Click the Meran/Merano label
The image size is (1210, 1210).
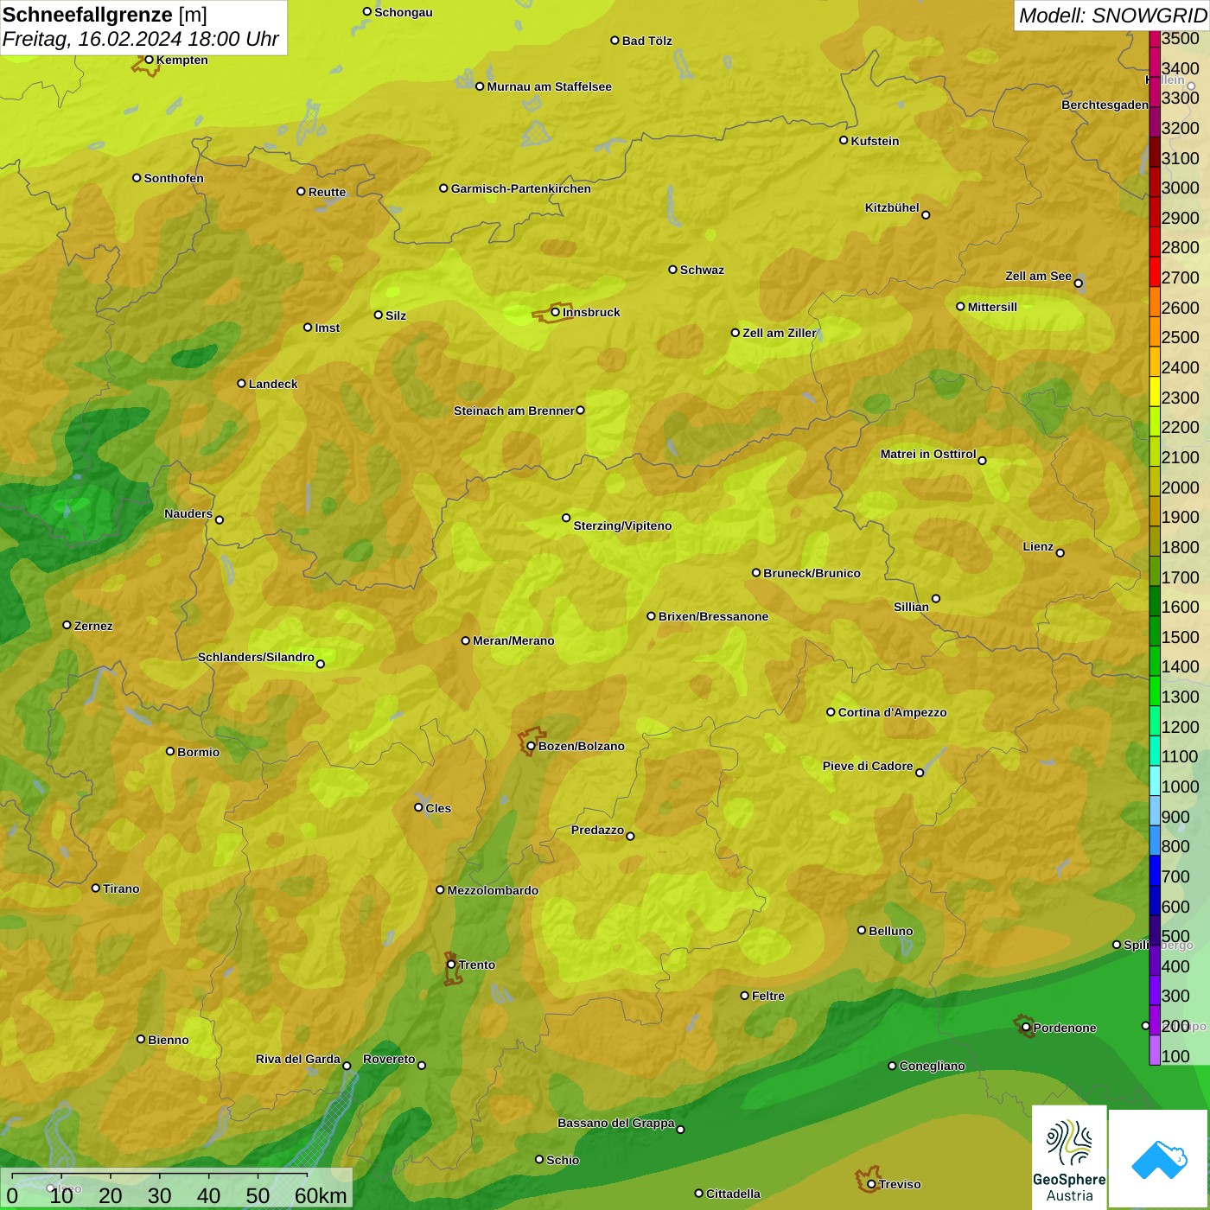coord(513,640)
